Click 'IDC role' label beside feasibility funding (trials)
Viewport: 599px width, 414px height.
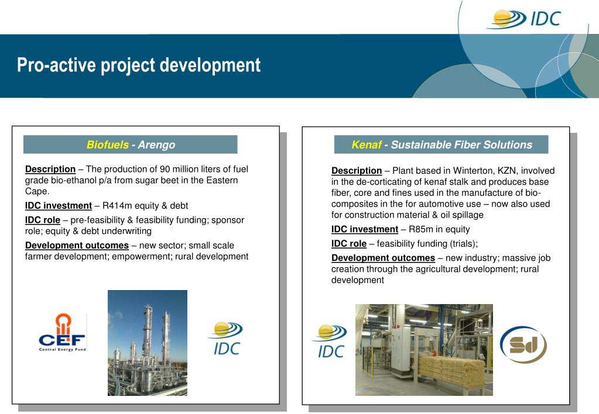349,244
